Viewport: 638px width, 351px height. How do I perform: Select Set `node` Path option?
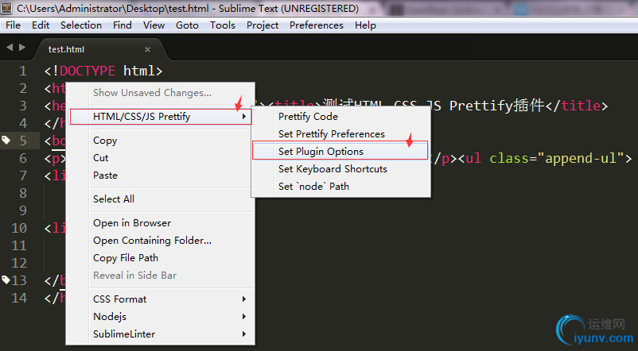pyautogui.click(x=313, y=187)
